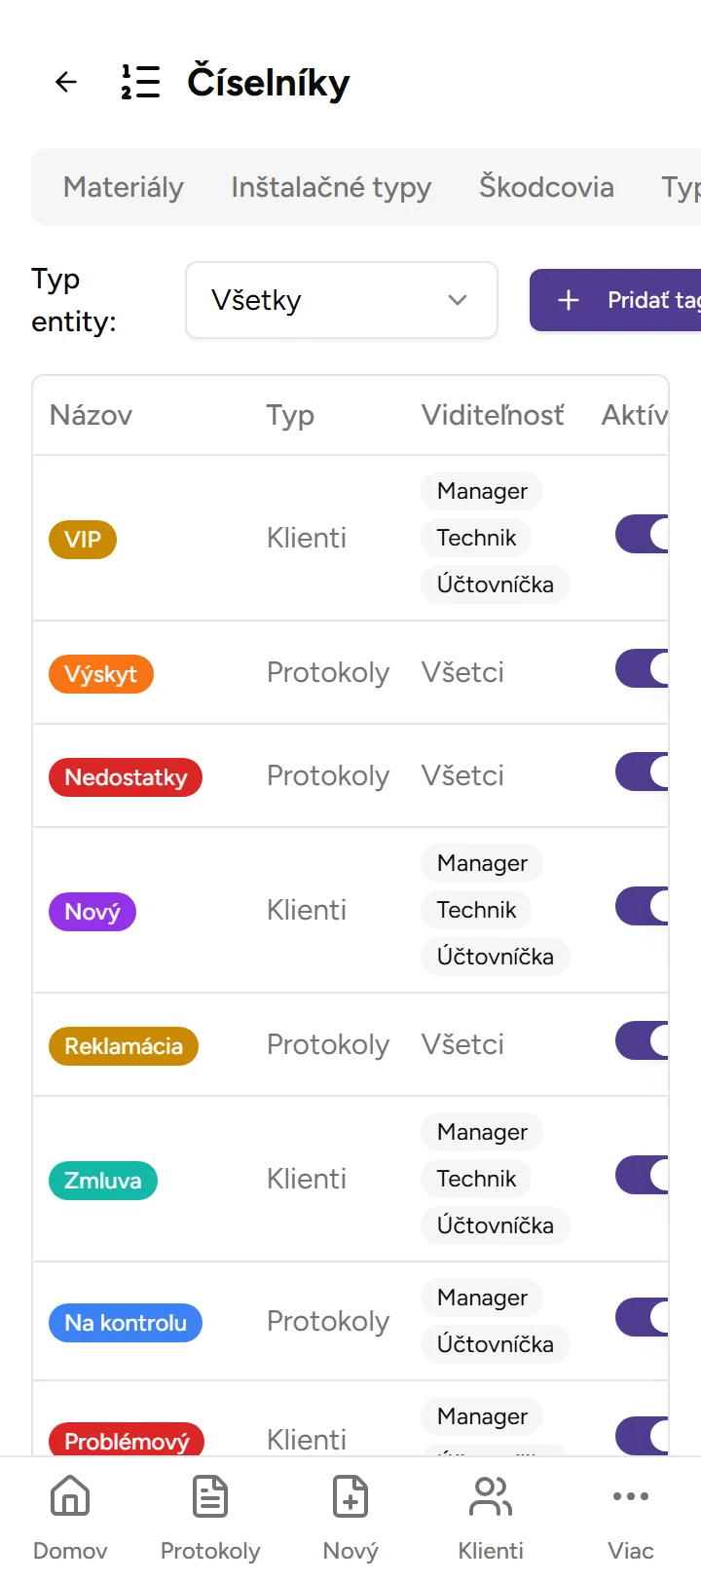Open the Inštalačné typy tab
Viewport: 701px width, 1582px height.
[331, 187]
